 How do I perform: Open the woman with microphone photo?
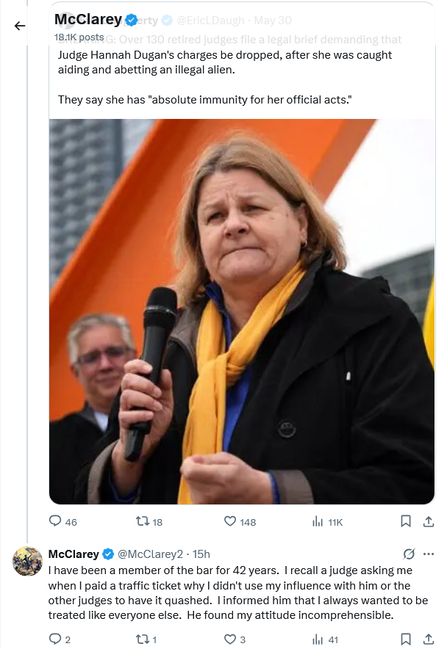click(242, 311)
